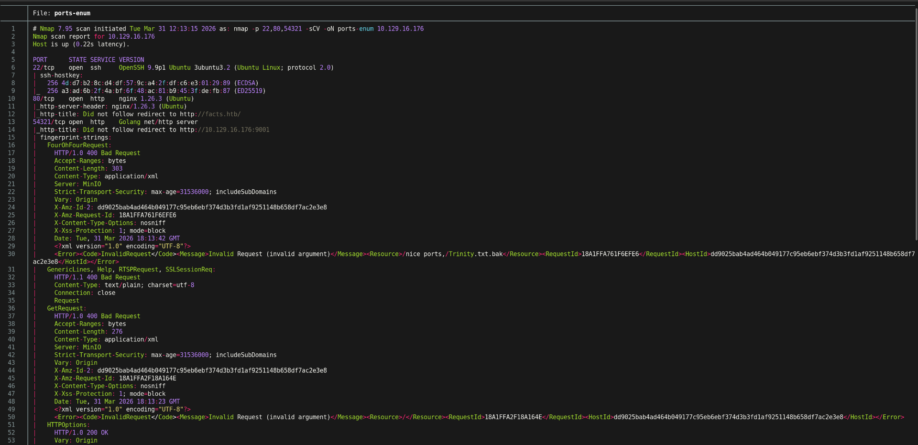
Task: Click request ID '18A1FFA2F18A164E' on line 45
Action: 147,379
